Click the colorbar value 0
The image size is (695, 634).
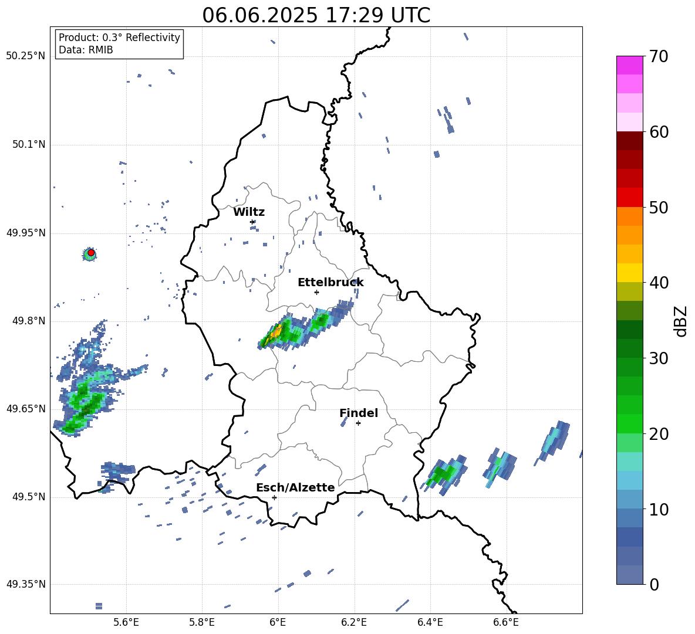click(x=654, y=585)
